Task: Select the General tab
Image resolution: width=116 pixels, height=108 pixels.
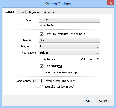Action: [x=10, y=12]
